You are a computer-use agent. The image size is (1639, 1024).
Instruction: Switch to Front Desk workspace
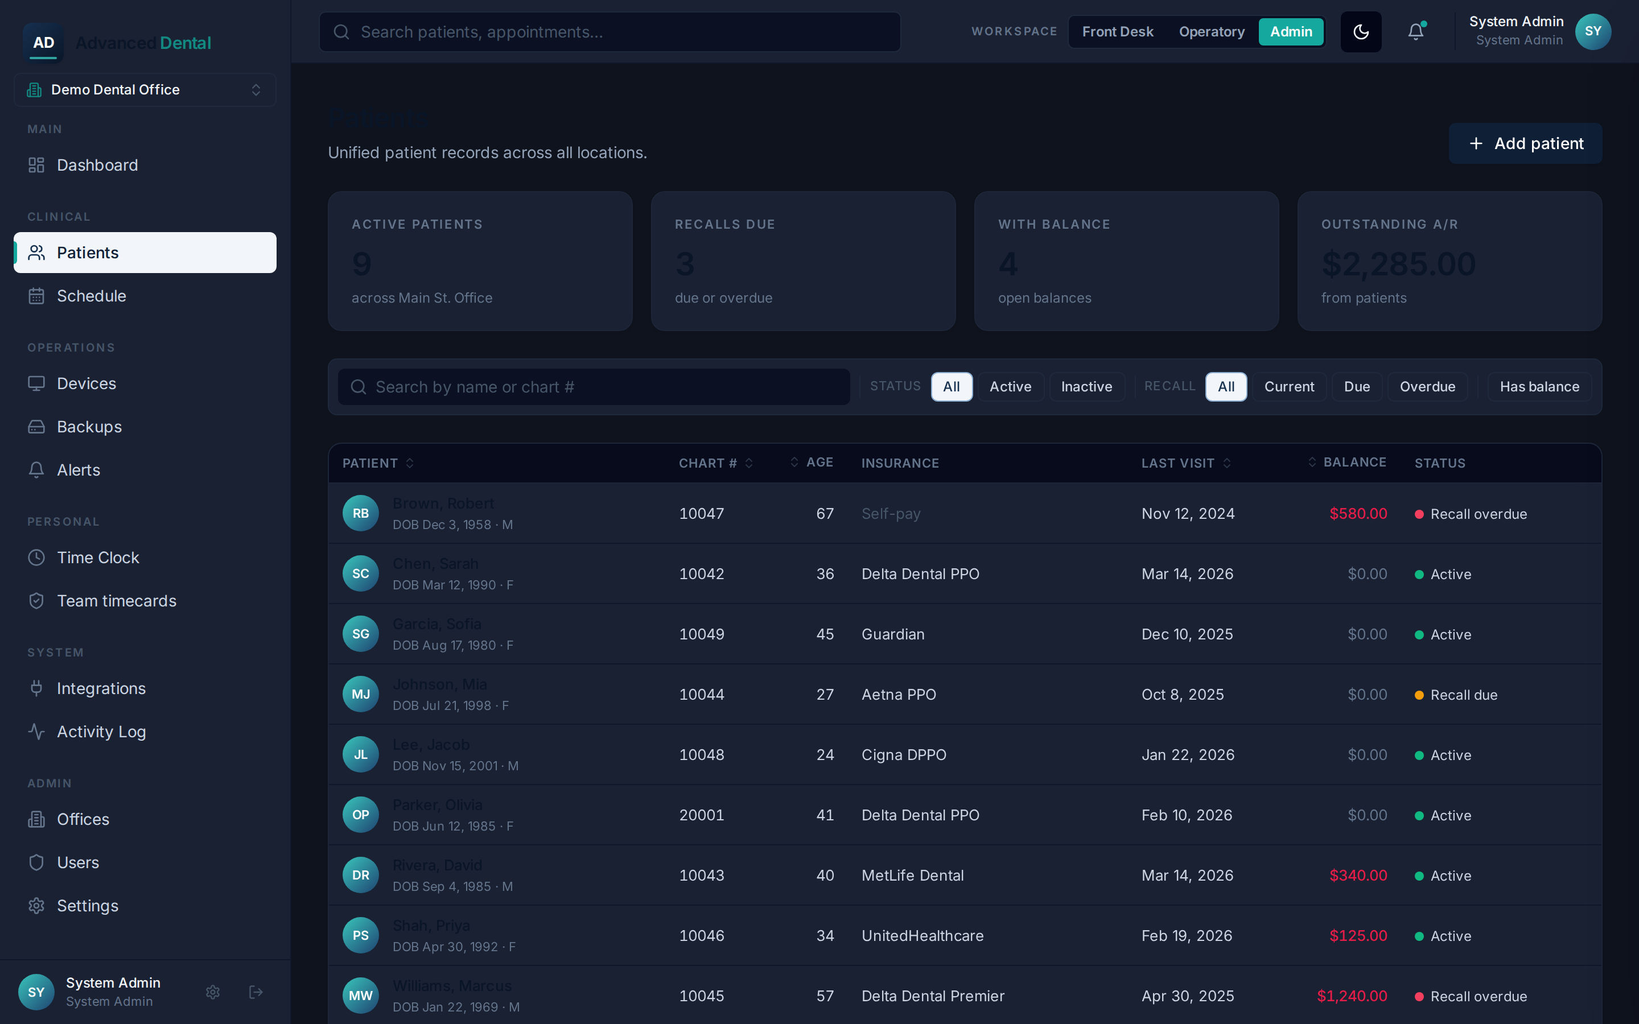(1118, 32)
